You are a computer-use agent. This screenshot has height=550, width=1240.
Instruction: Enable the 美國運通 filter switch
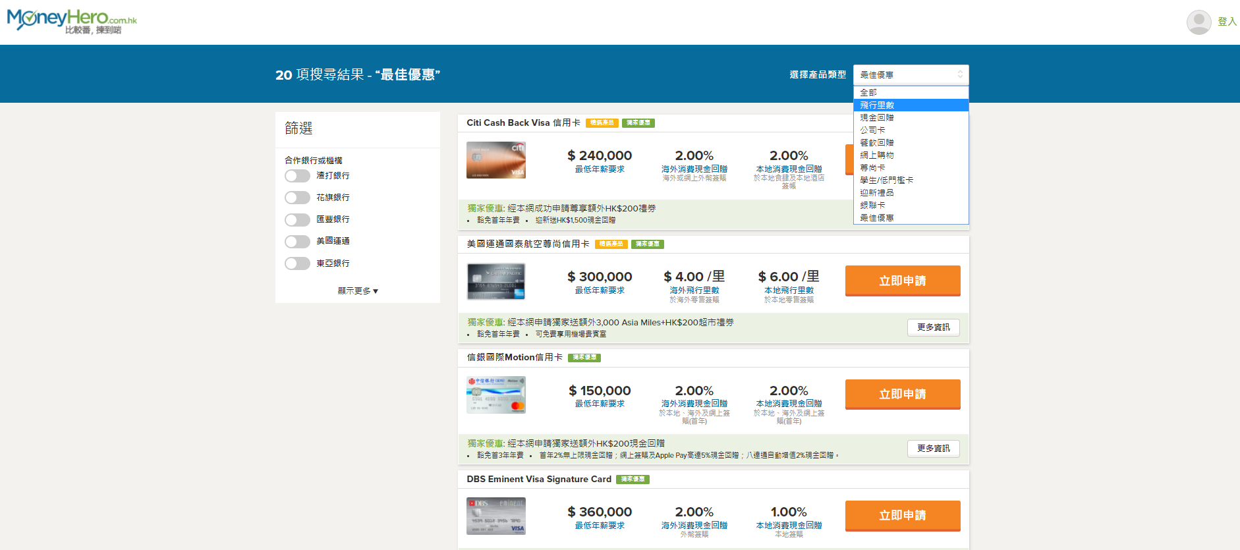(297, 242)
